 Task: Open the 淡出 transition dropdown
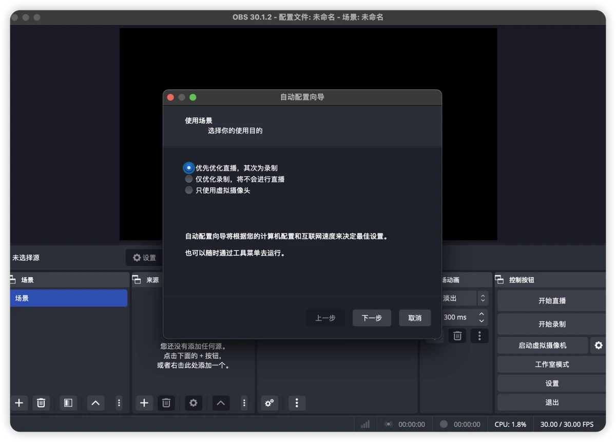pos(465,298)
